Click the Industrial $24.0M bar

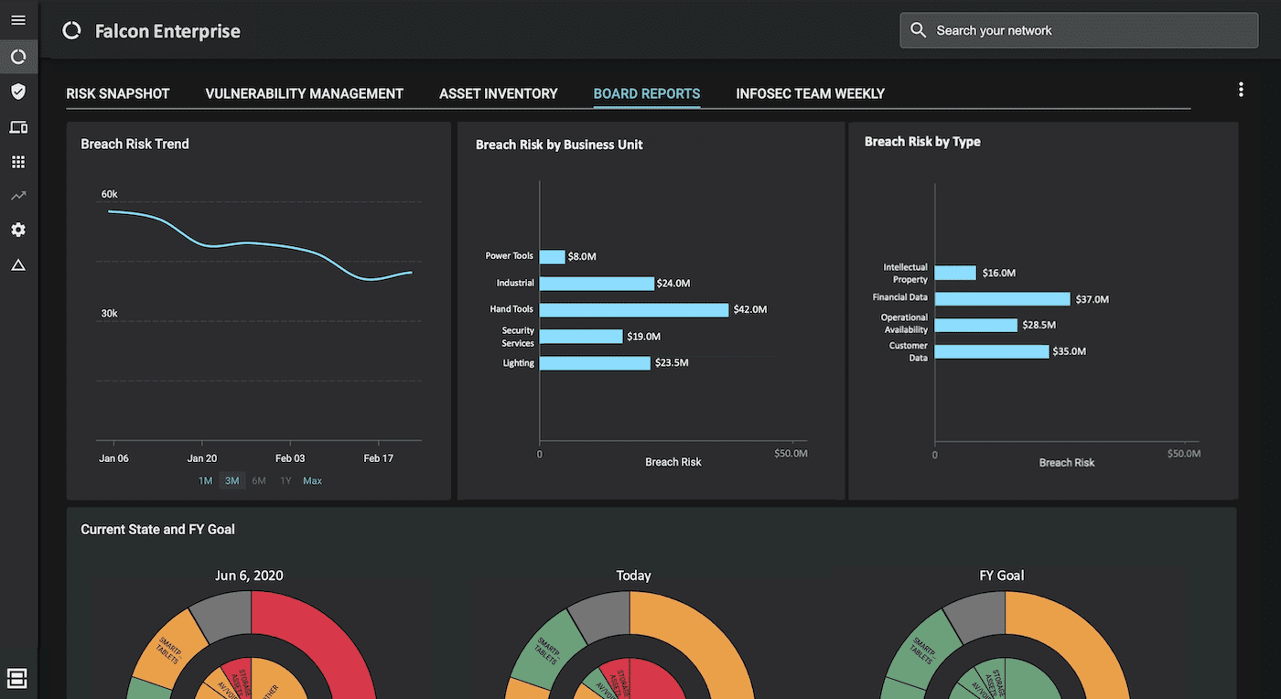pyautogui.click(x=597, y=284)
